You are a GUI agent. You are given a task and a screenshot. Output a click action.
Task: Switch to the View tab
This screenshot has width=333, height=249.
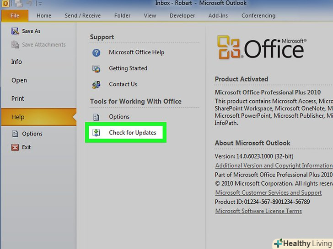(150, 16)
